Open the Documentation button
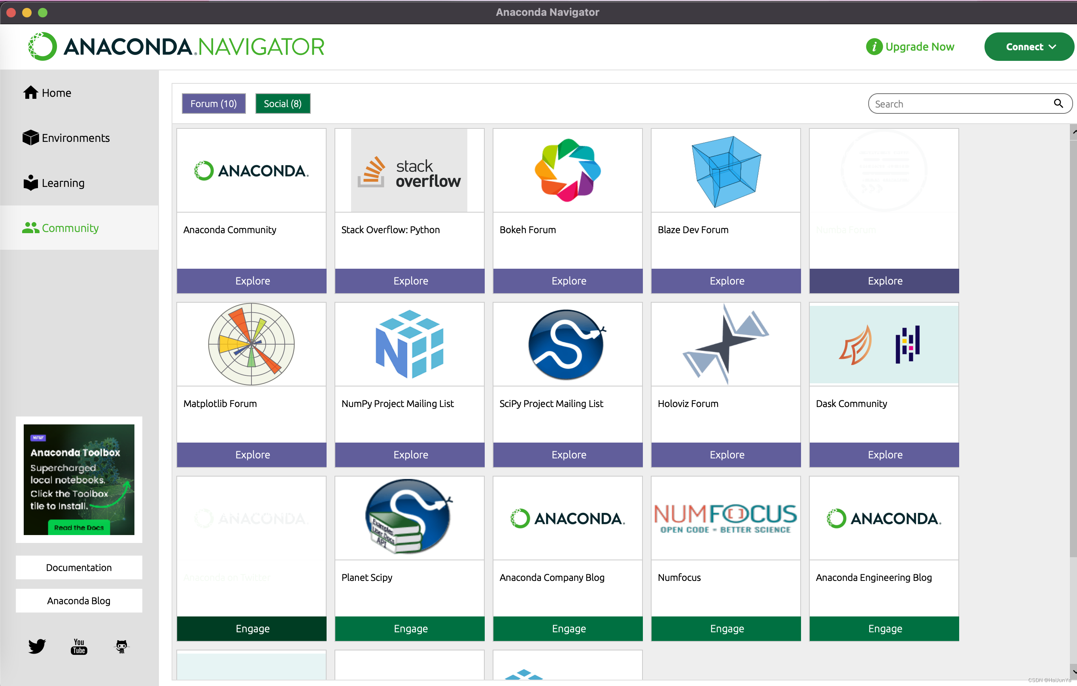Screen dimensions: 1077x686 tap(79, 567)
